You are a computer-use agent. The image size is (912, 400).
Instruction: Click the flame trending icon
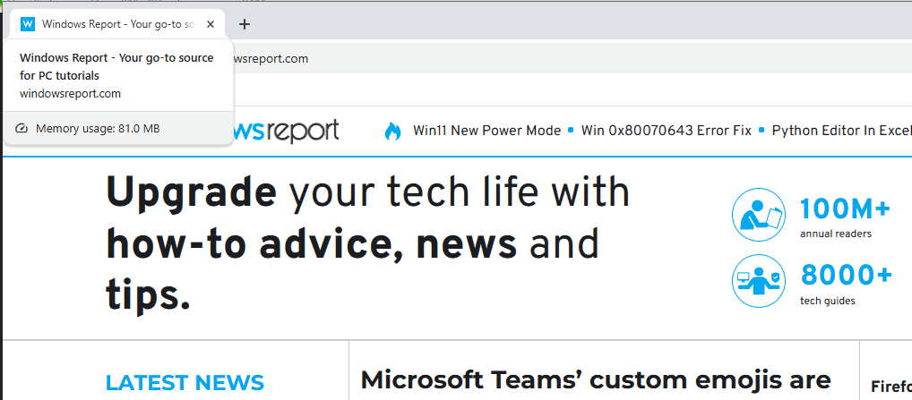point(392,131)
